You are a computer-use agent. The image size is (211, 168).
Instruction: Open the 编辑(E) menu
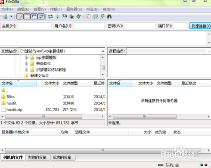23,9
